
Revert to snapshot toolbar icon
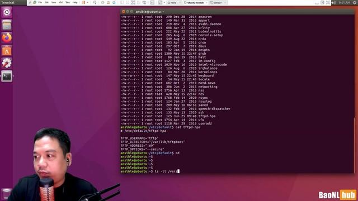coord(108,2)
